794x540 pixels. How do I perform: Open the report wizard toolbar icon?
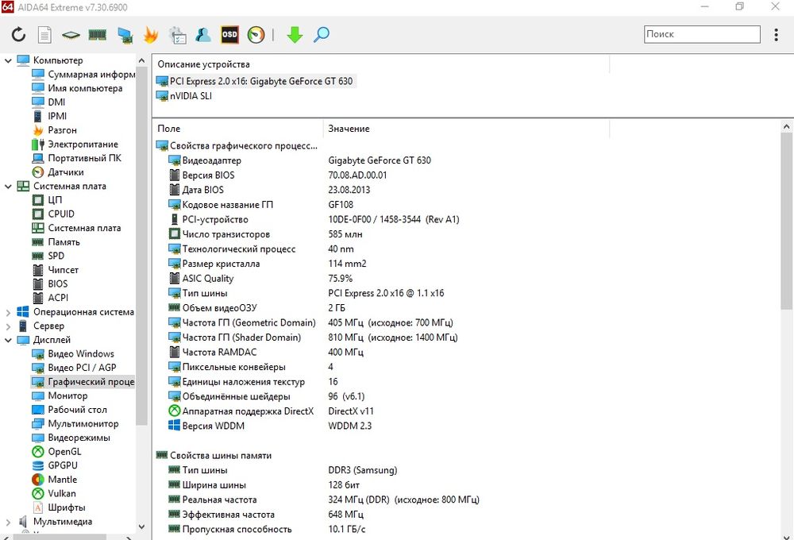(177, 35)
